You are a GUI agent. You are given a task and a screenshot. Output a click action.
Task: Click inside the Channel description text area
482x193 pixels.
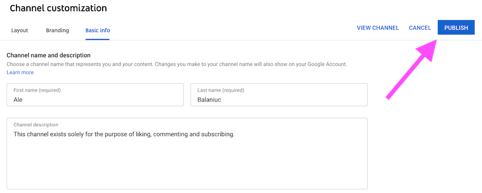tap(187, 154)
